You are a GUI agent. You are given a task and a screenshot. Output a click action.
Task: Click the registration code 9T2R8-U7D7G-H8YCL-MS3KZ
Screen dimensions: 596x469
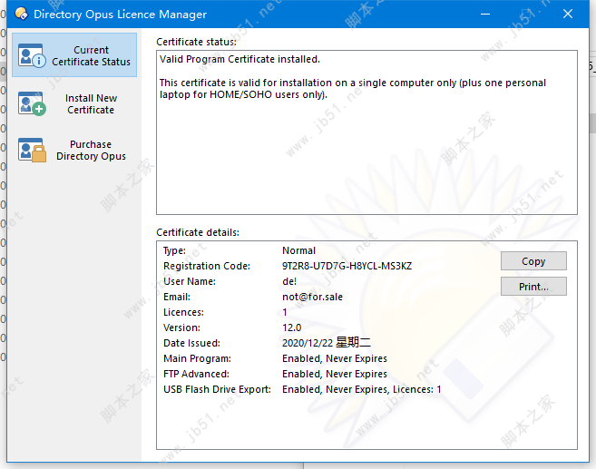(x=347, y=266)
